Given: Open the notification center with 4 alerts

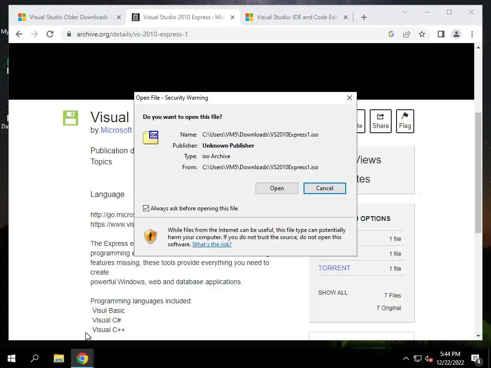Looking at the screenshot, I should pos(476,358).
